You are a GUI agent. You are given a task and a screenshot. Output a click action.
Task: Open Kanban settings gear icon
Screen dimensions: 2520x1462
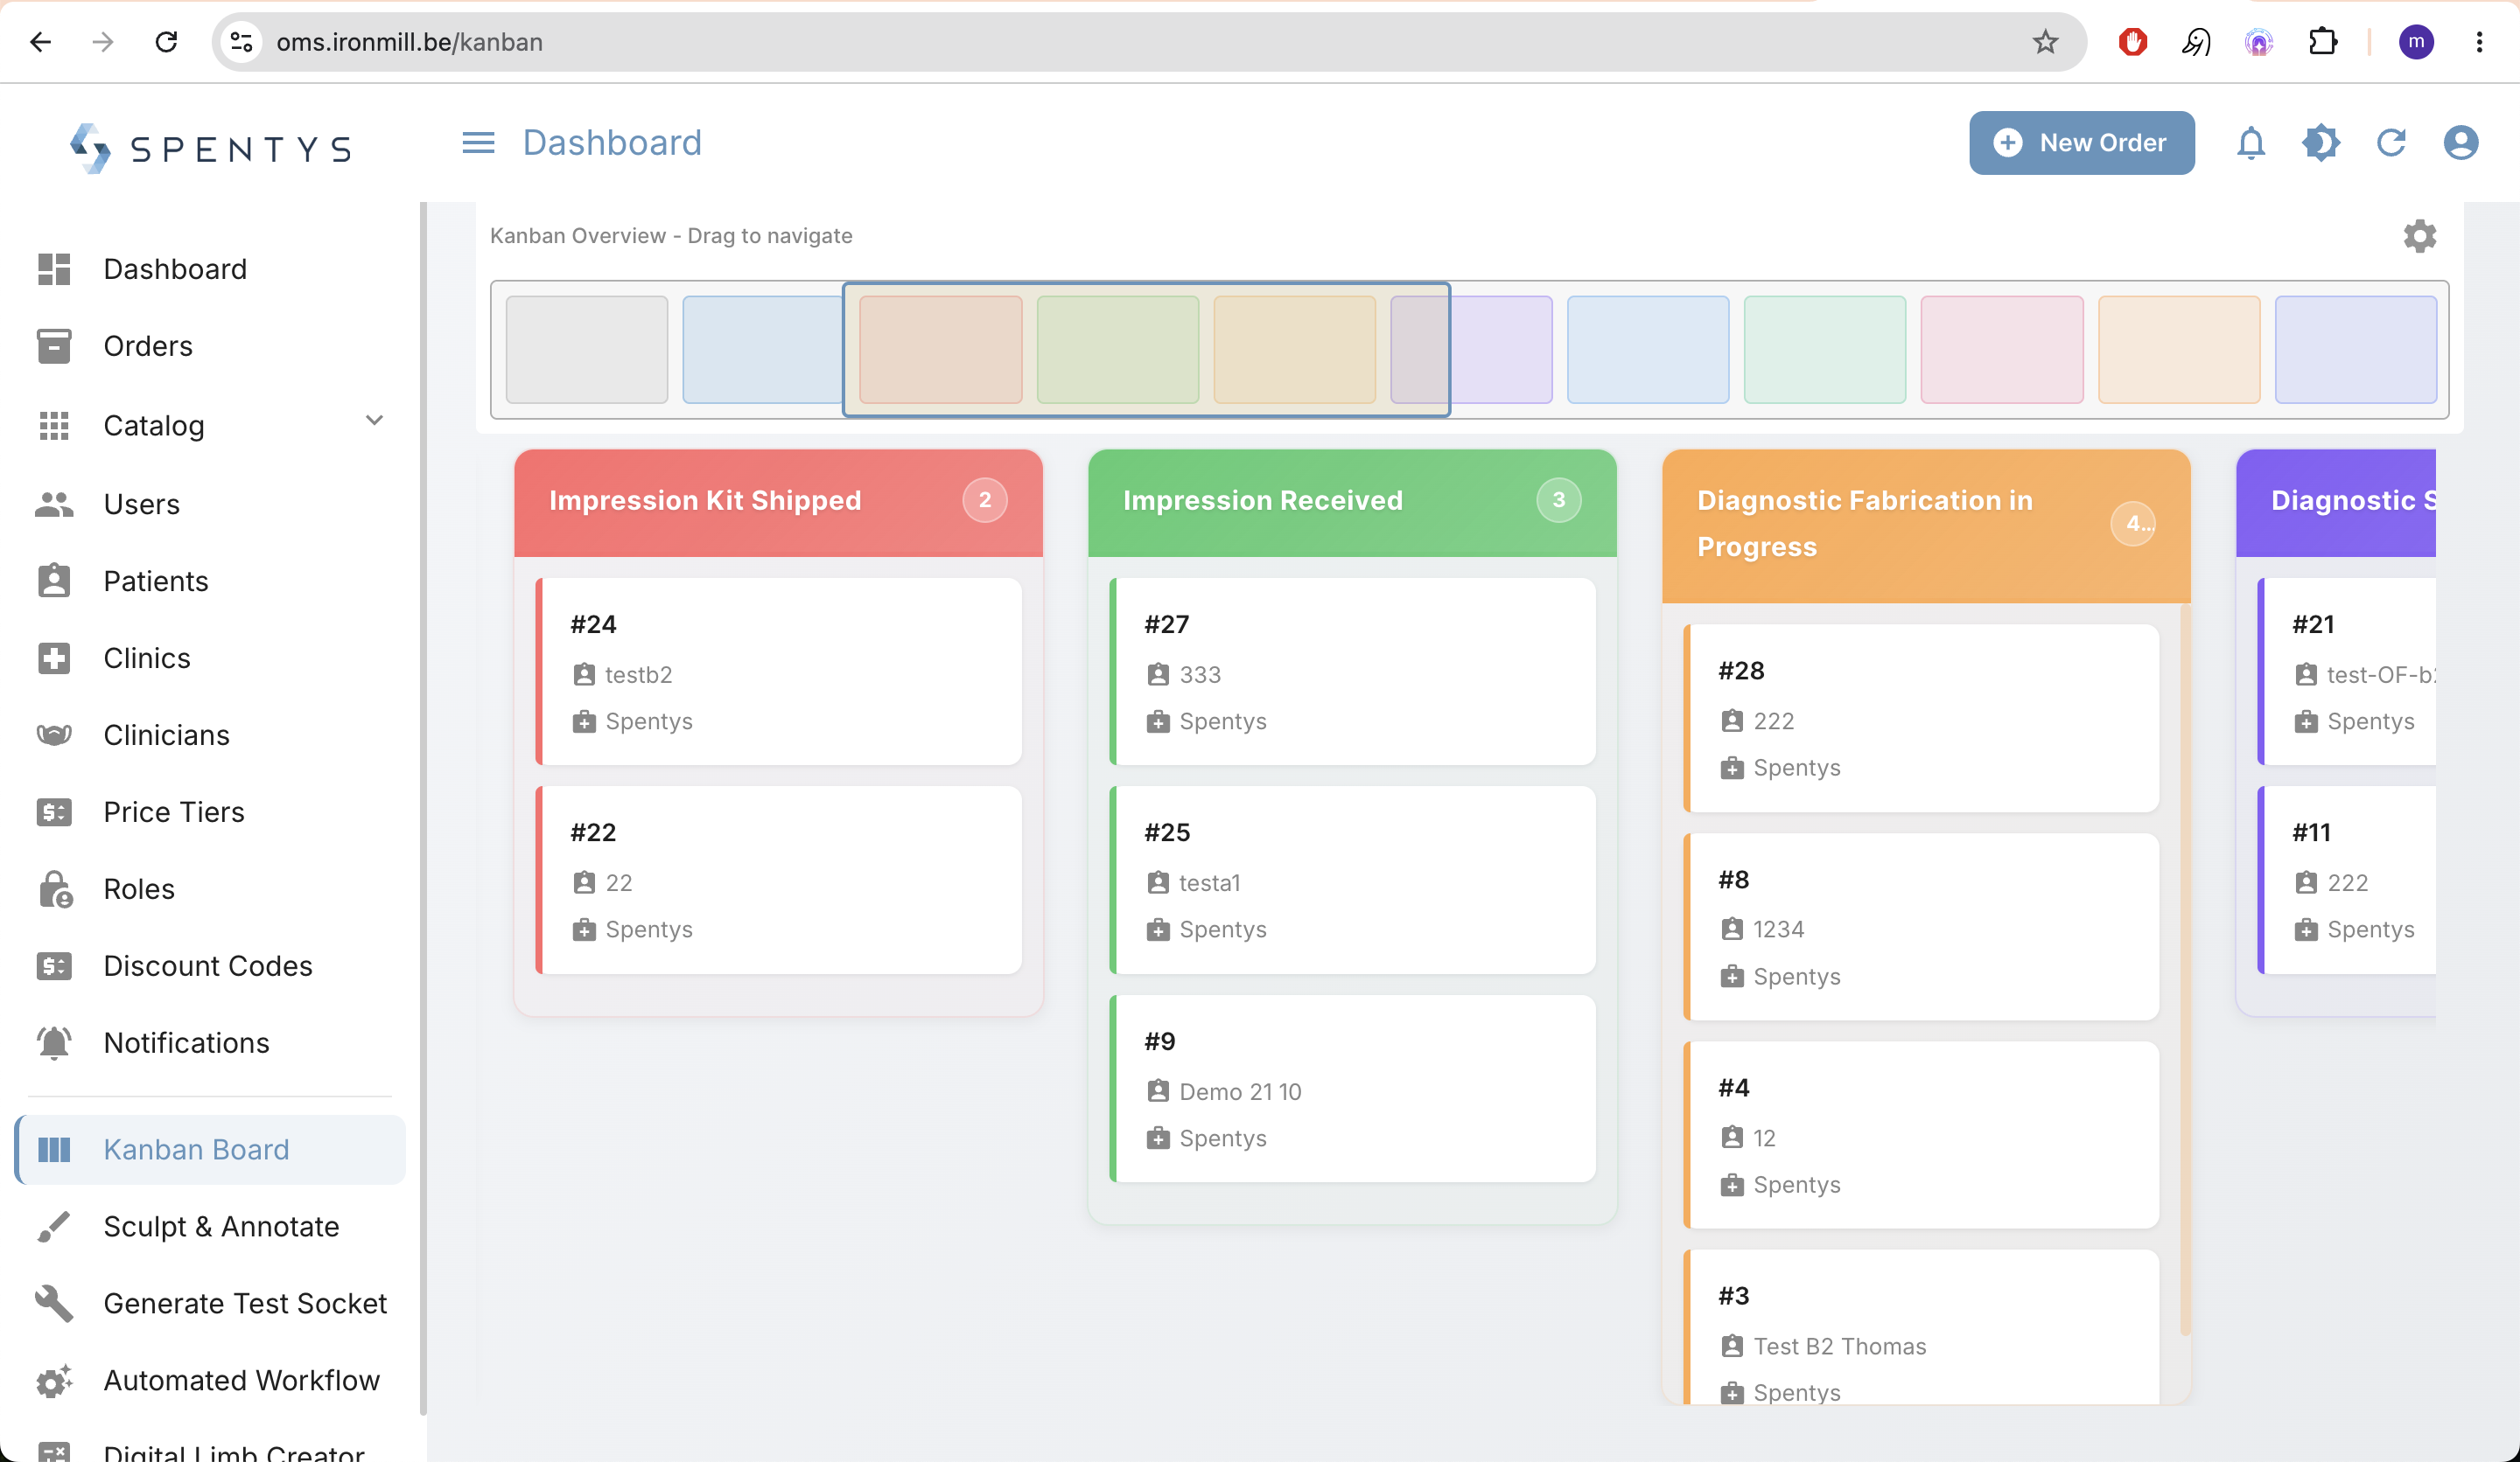coord(2419,236)
